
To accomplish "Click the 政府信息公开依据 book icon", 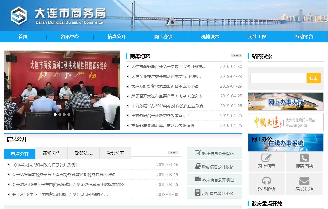I will [198, 166].
